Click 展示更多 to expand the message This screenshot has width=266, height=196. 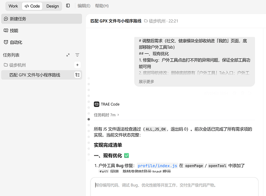pyautogui.click(x=147, y=82)
